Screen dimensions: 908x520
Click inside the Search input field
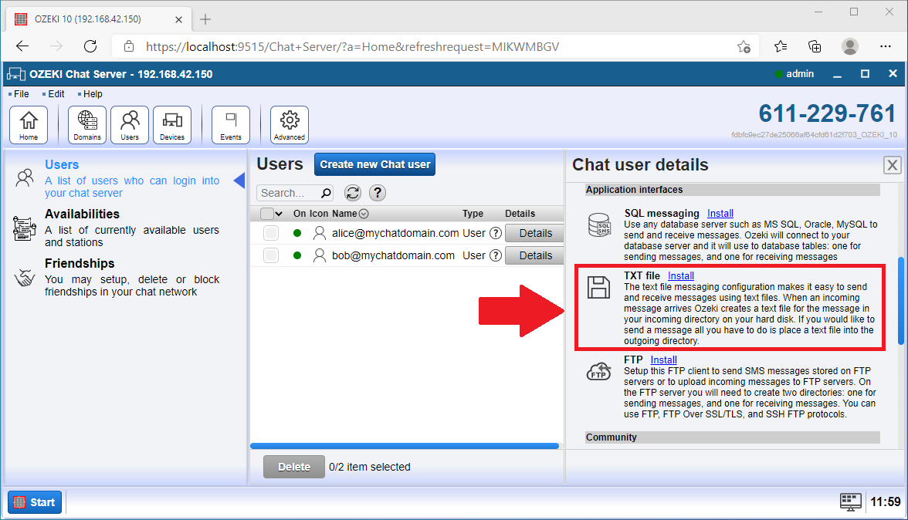pyautogui.click(x=290, y=193)
